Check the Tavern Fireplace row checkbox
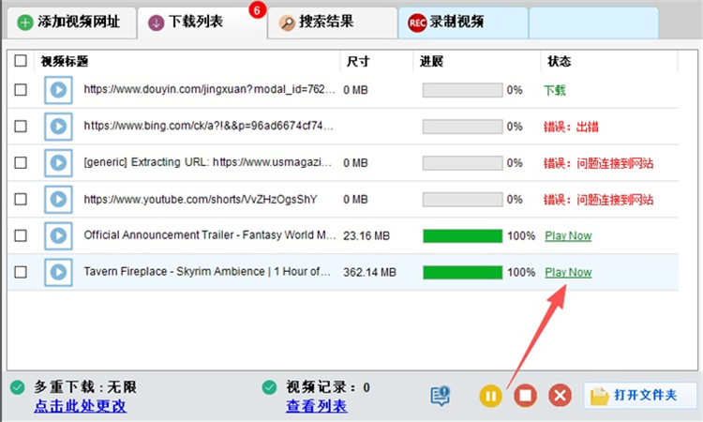 (21, 272)
